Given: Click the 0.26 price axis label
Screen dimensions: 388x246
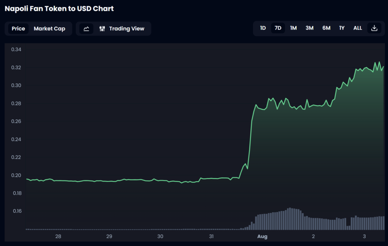Looking at the screenshot, I should point(16,121).
